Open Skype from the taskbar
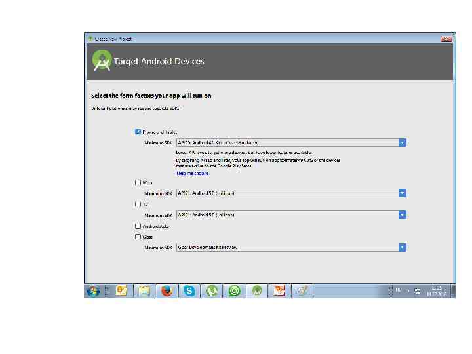 tap(189, 291)
